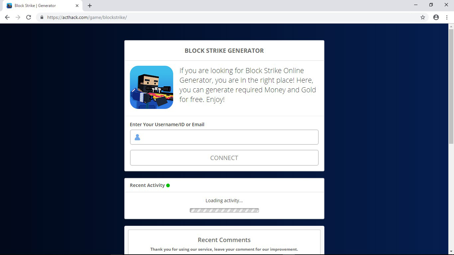The height and width of the screenshot is (255, 454).
Task: Click the scrollbar down arrow
Action: click(451, 252)
